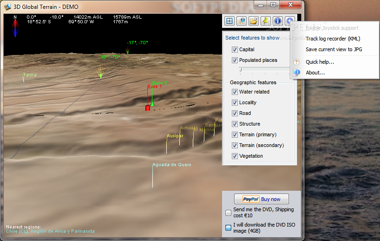Check Send me the DVD shipping option

(x=228, y=213)
